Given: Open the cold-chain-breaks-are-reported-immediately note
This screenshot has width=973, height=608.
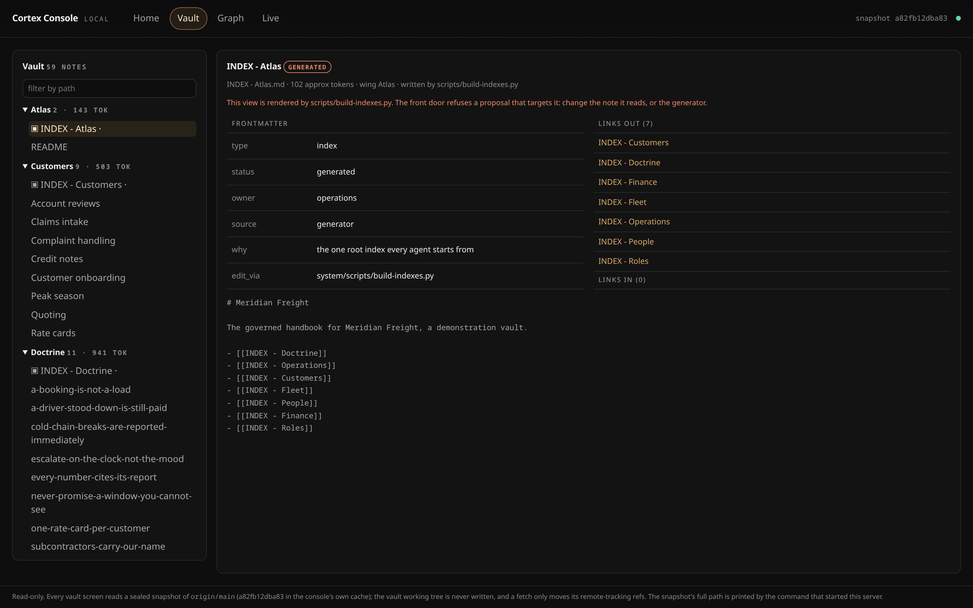Looking at the screenshot, I should [x=112, y=434].
